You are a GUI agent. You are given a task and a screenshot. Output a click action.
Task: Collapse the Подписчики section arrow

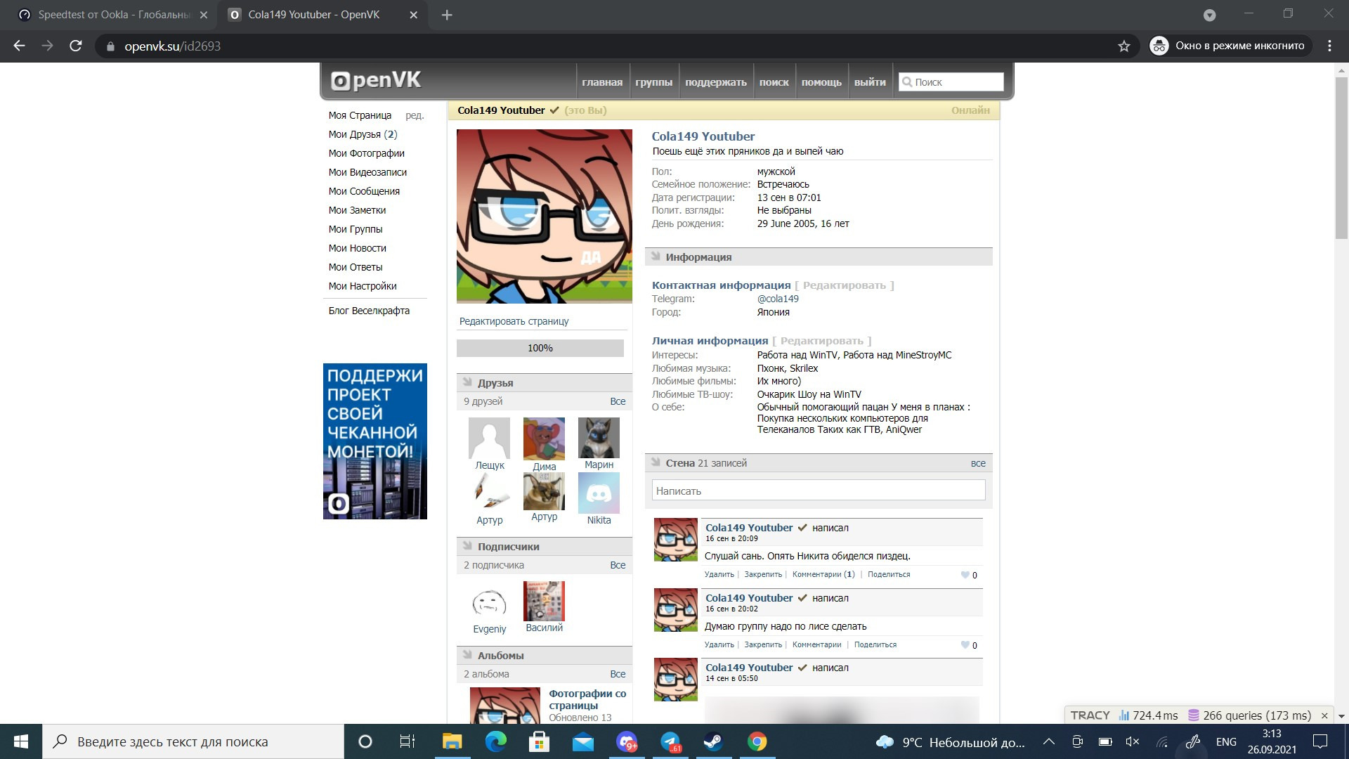[x=467, y=546]
